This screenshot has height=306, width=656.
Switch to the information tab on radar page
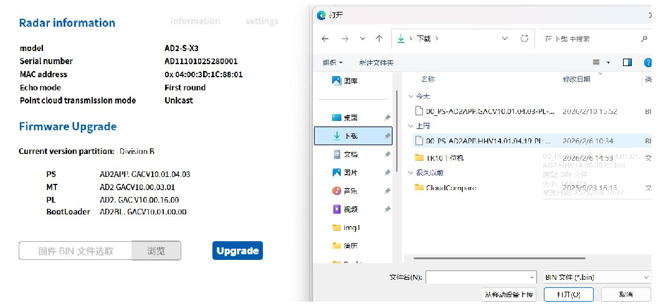click(x=195, y=21)
